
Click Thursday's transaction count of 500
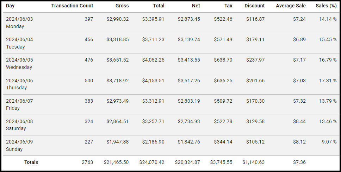tap(89, 81)
